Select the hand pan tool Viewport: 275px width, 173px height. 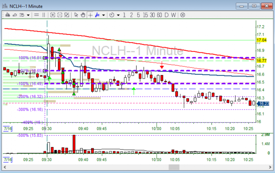click(x=83, y=15)
